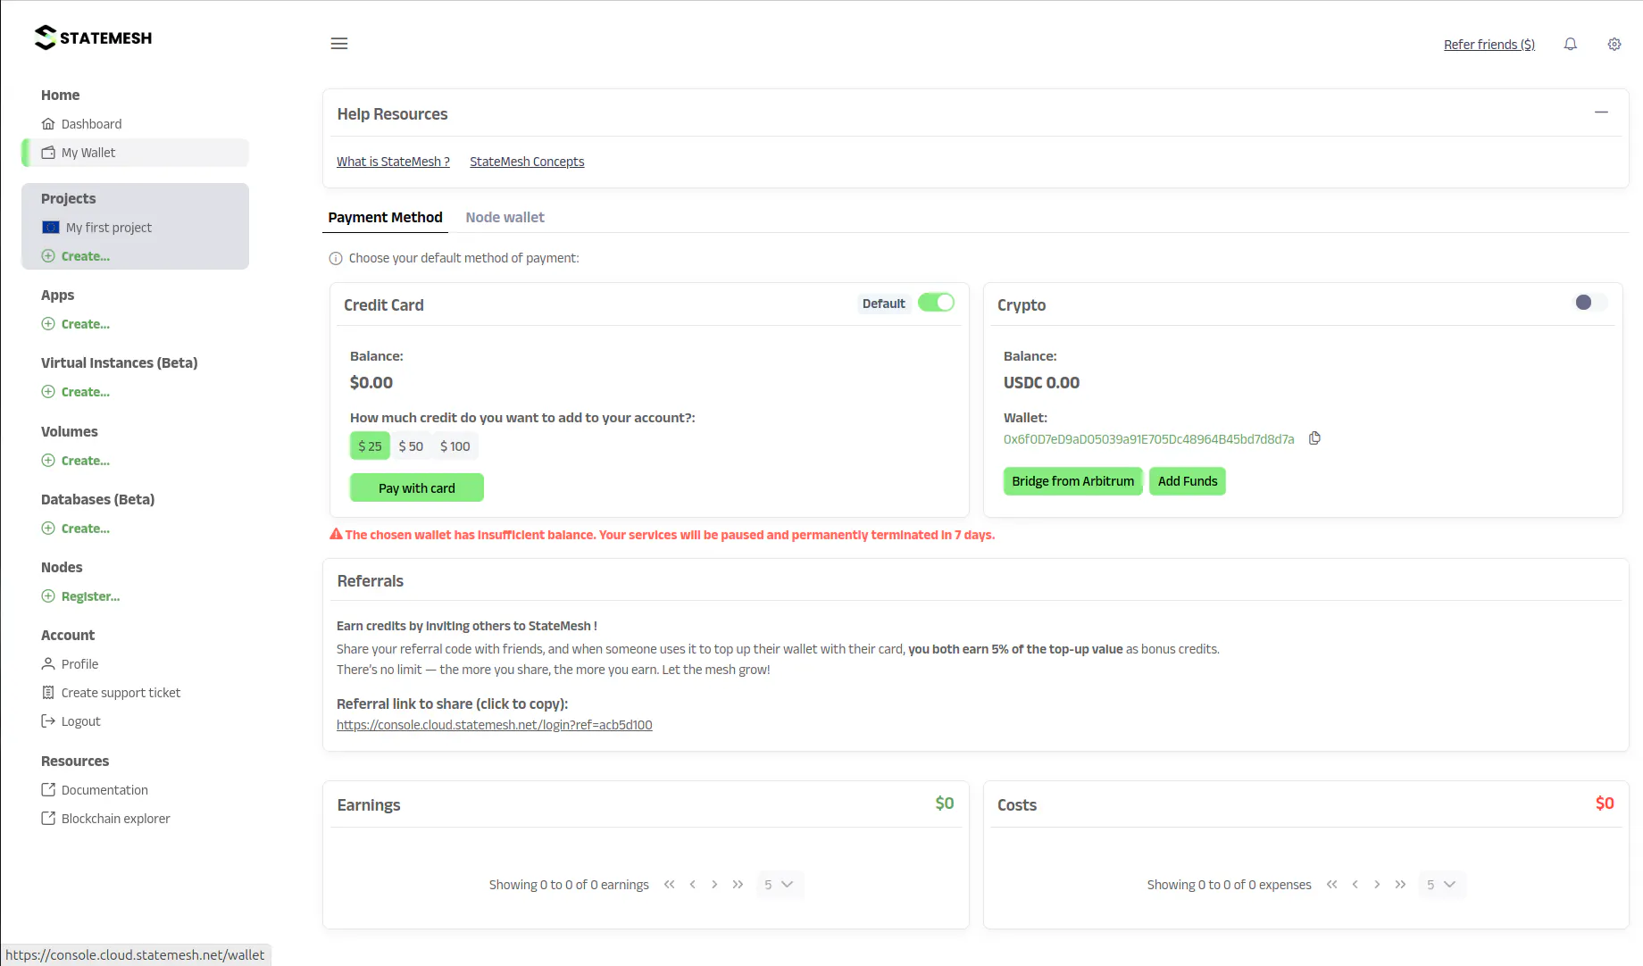Copy the crypto wallet address icon
The width and height of the screenshot is (1643, 966).
pos(1314,438)
